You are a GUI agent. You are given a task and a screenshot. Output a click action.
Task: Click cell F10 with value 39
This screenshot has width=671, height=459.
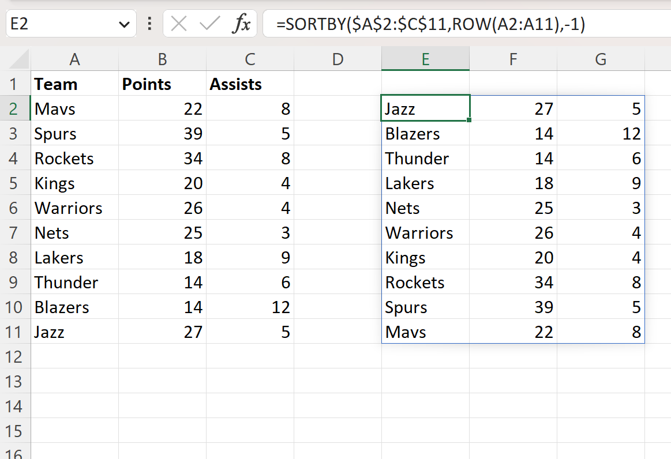pyautogui.click(x=513, y=307)
